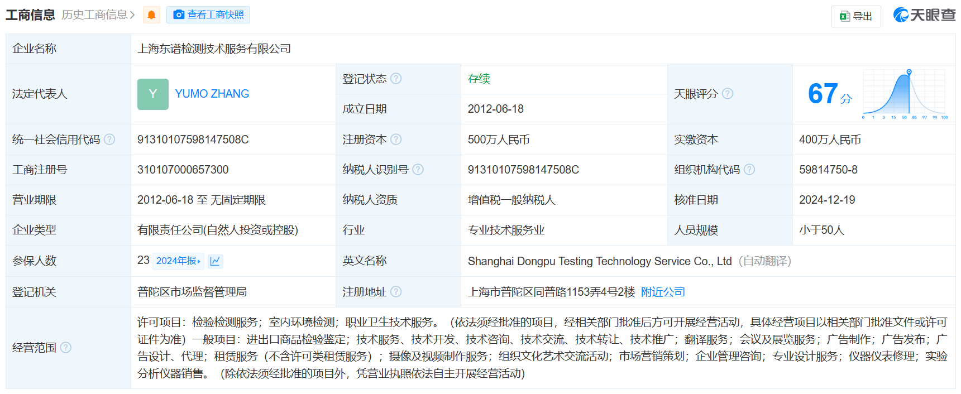The height and width of the screenshot is (394, 961).
Task: Click industry value 专业技术服务业
Action: pos(506,230)
